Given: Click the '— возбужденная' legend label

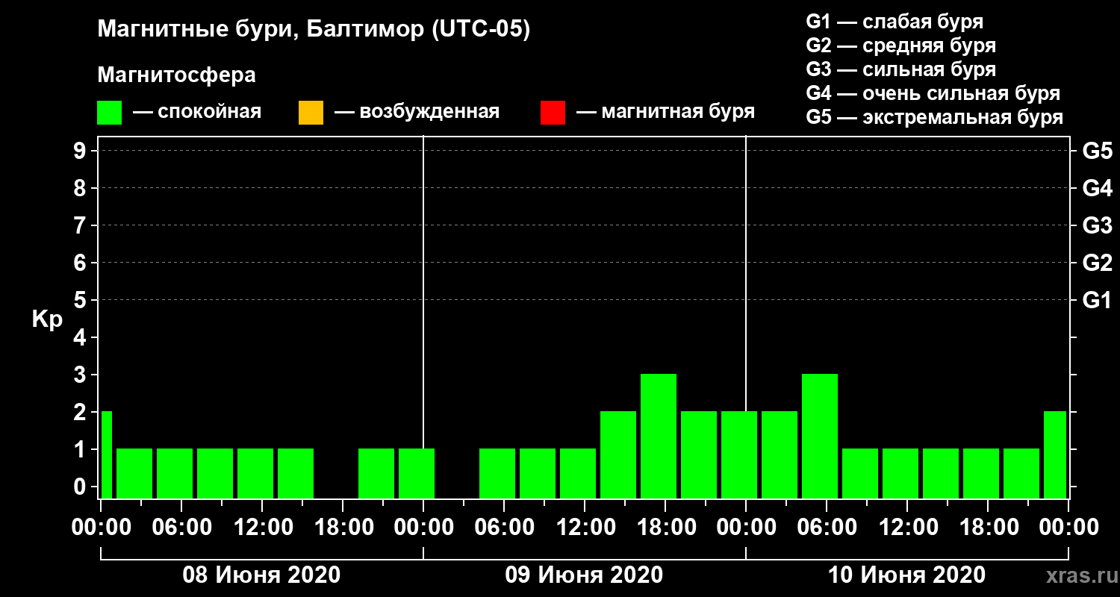Looking at the screenshot, I should coord(417,112).
